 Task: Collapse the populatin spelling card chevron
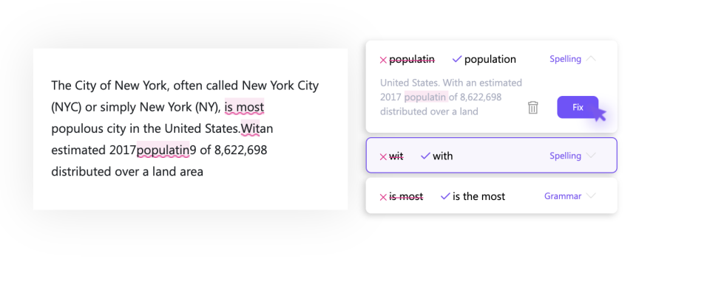click(x=591, y=59)
